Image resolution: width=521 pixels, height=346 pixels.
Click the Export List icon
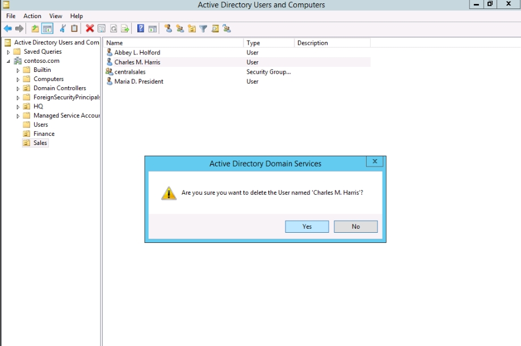click(125, 29)
